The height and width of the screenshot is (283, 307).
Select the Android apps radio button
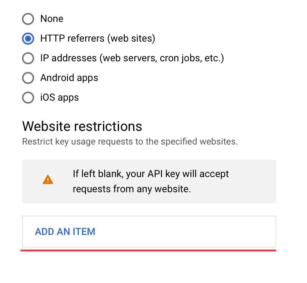[x=28, y=78]
